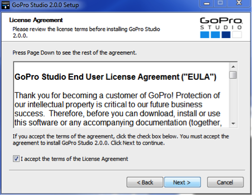Continue installation with the Next button
Image resolution: width=252 pixels, height=195 pixels.
click(x=183, y=182)
